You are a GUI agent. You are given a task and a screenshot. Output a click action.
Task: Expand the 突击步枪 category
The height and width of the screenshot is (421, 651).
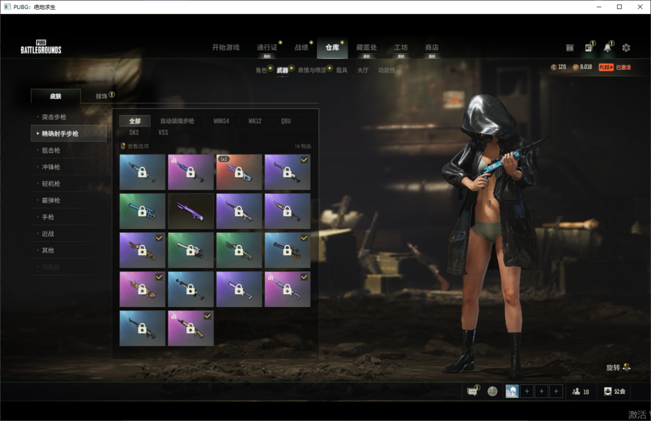click(x=69, y=117)
